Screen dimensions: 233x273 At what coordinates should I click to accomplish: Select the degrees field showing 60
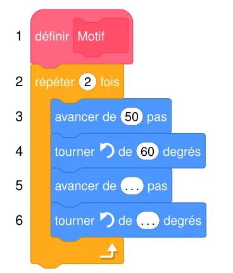(x=148, y=151)
